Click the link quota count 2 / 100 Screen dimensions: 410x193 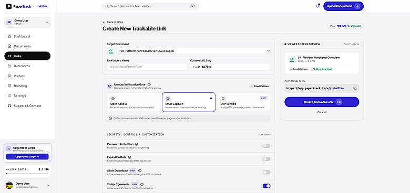click(44, 169)
